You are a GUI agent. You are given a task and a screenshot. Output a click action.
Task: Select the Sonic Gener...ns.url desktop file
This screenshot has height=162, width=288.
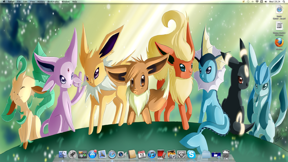(x=279, y=12)
